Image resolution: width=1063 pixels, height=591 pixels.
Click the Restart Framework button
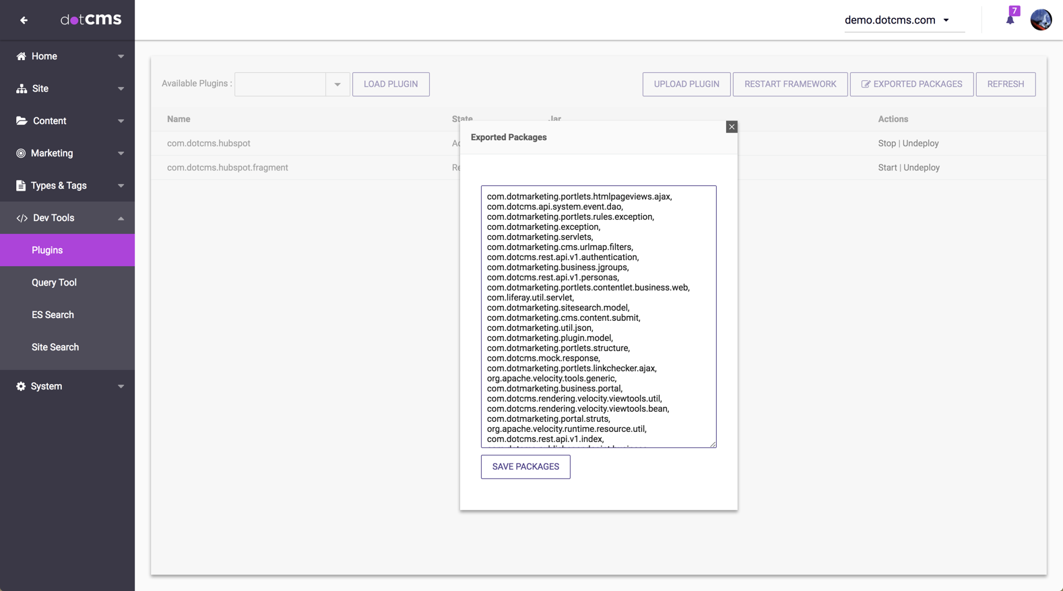pos(790,84)
